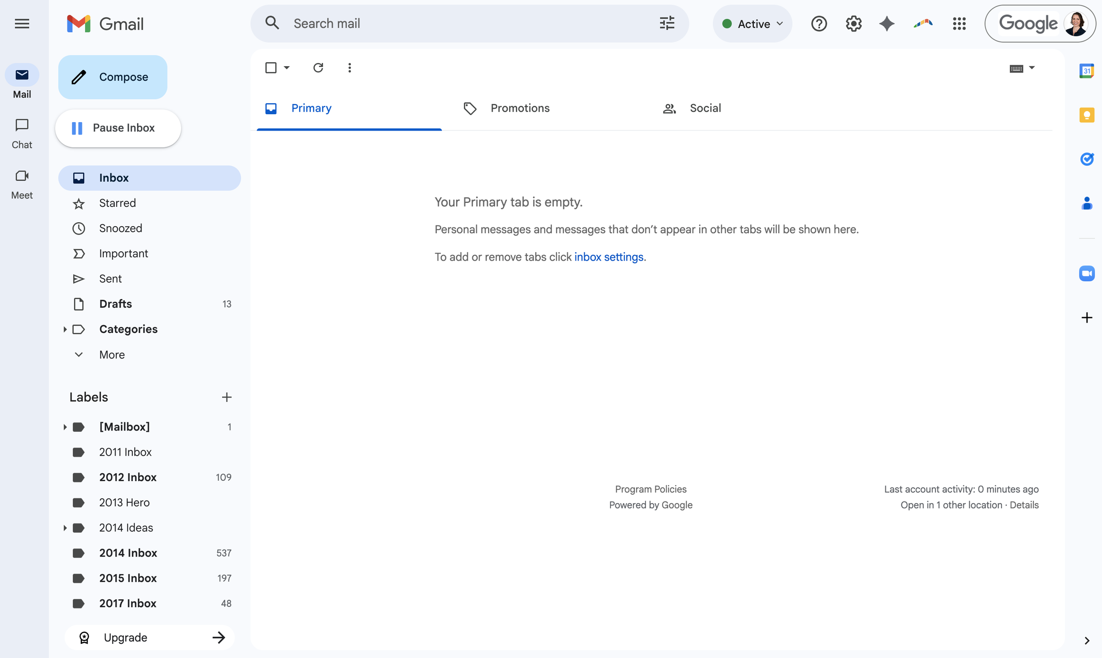Open the inbox settings link
The height and width of the screenshot is (658, 1102).
[x=609, y=257]
